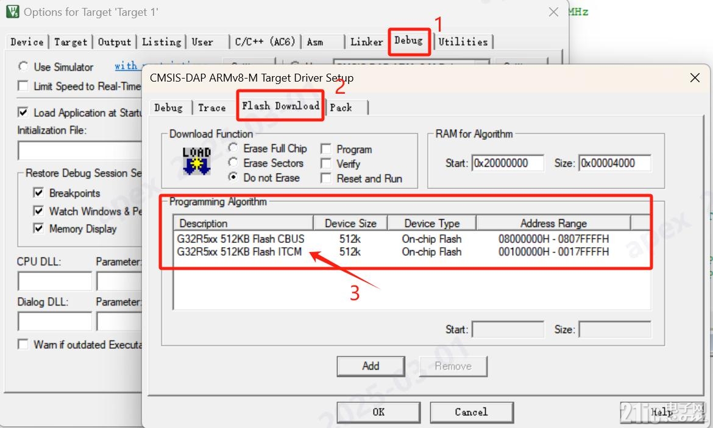713x428 pixels.
Task: Click the Address Range column header
Action: [x=553, y=223]
